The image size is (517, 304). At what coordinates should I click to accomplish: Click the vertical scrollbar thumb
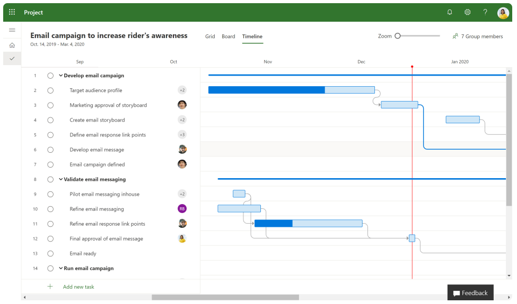pyautogui.click(x=509, y=140)
